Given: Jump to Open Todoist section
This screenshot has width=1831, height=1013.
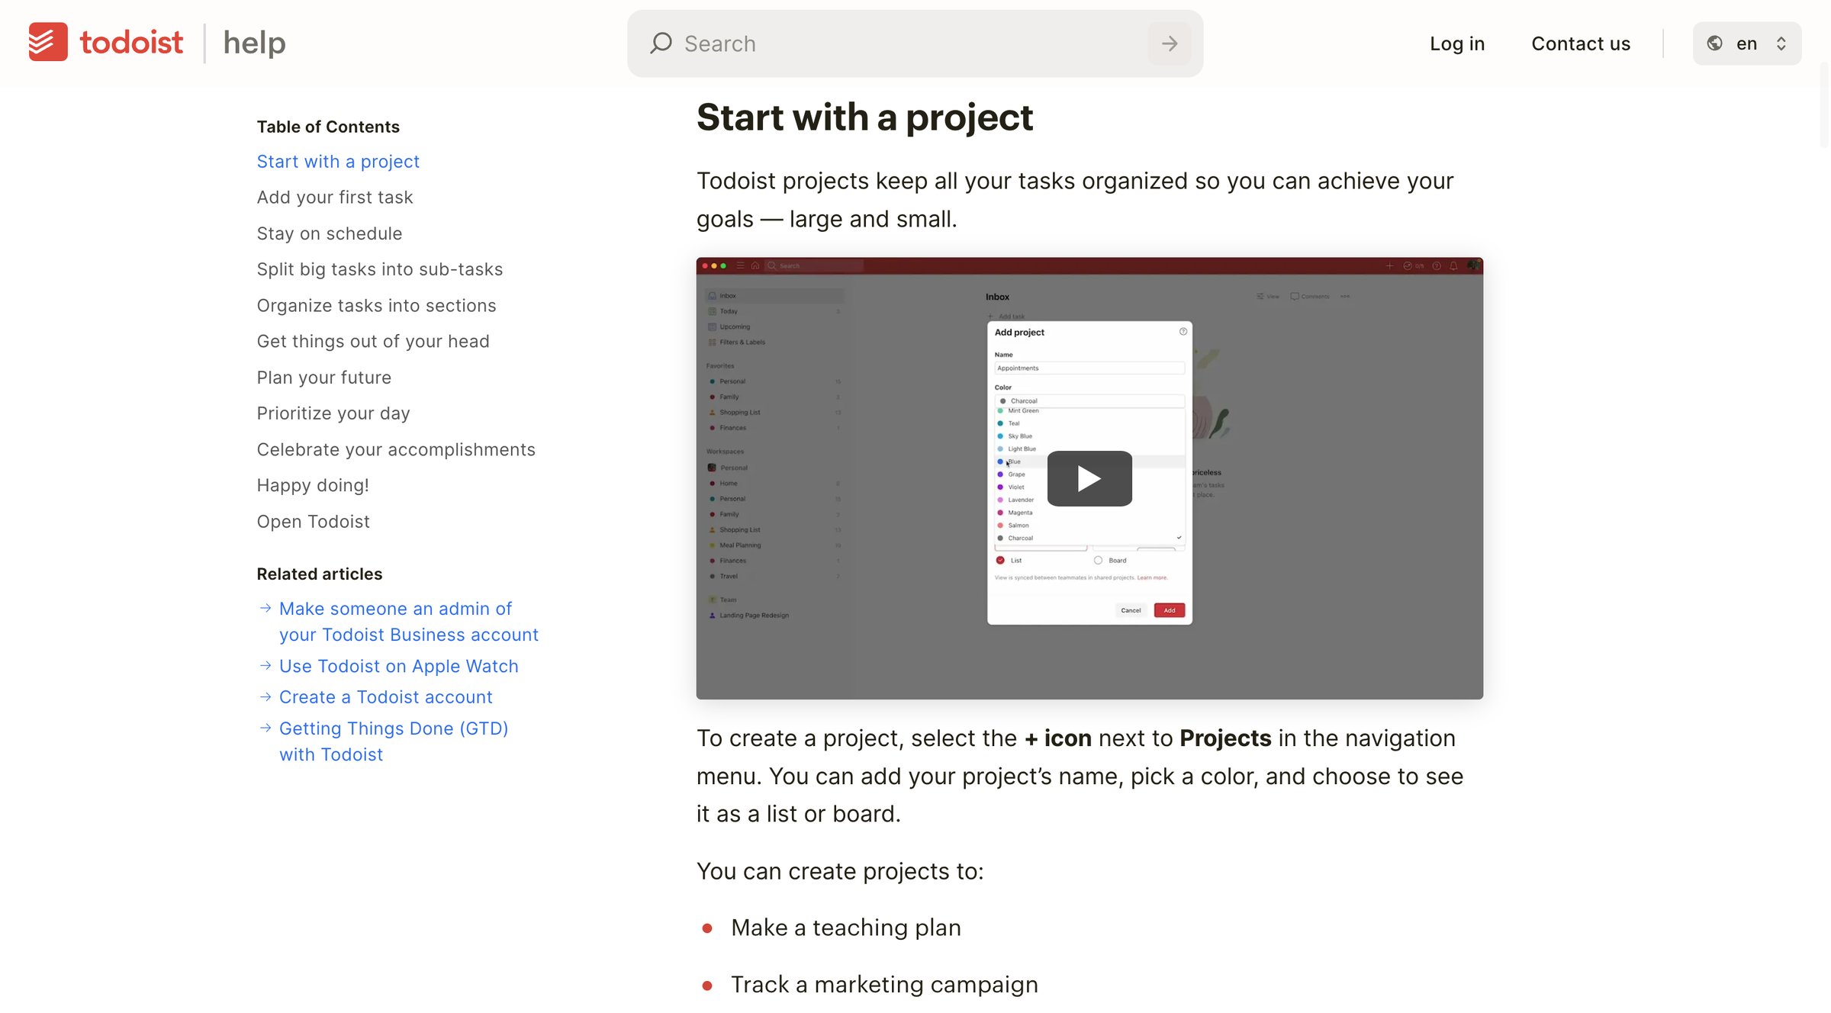Looking at the screenshot, I should coord(313,522).
